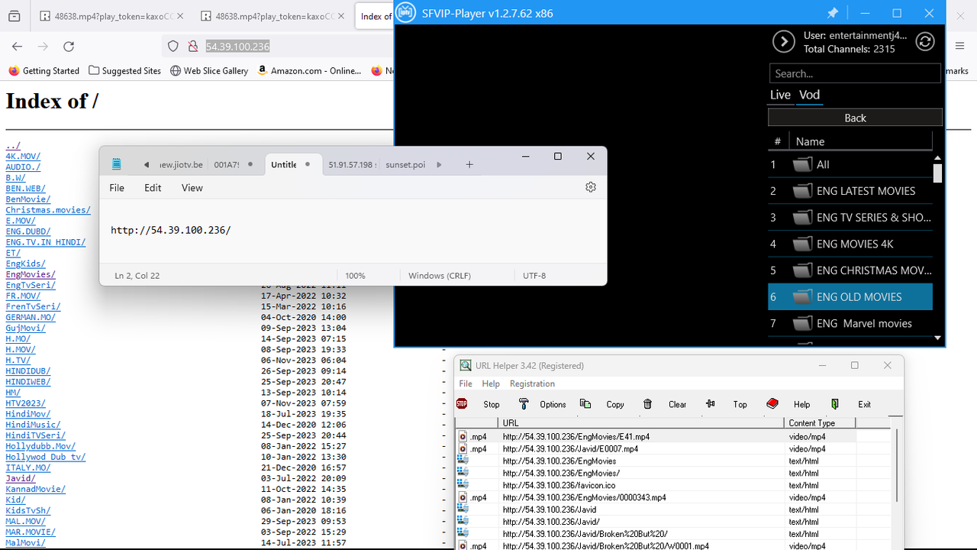This screenshot has width=977, height=550.
Task: Open Options via the hammer icon
Action: 524,403
